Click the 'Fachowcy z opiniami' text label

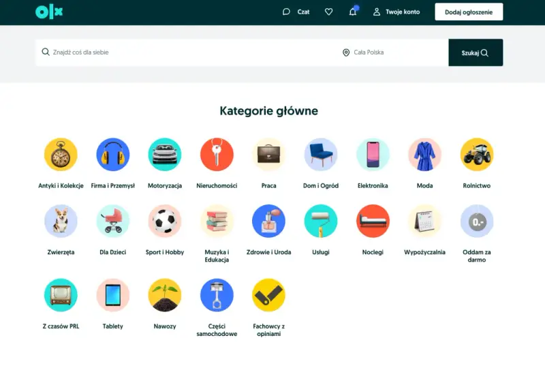pyautogui.click(x=268, y=330)
